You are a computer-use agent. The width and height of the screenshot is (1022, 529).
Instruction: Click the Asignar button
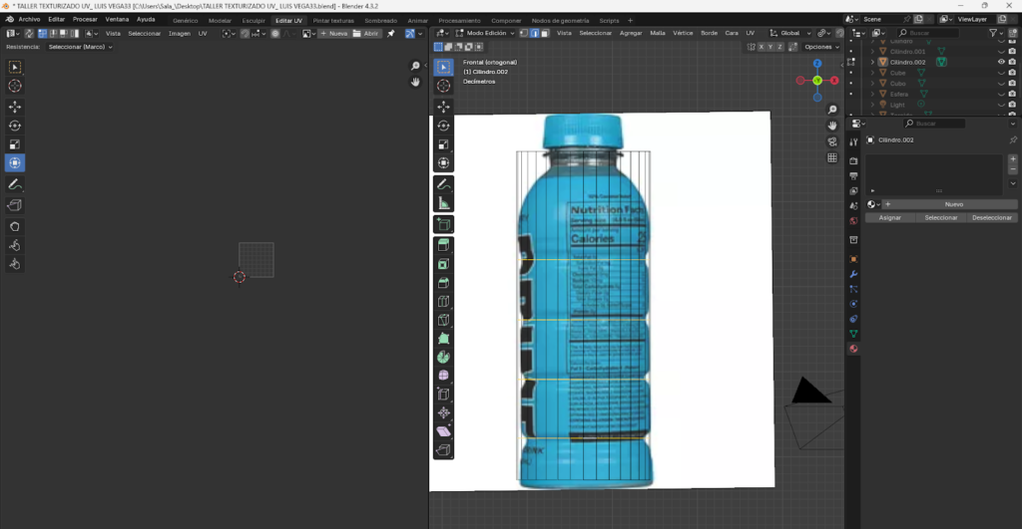(x=889, y=217)
